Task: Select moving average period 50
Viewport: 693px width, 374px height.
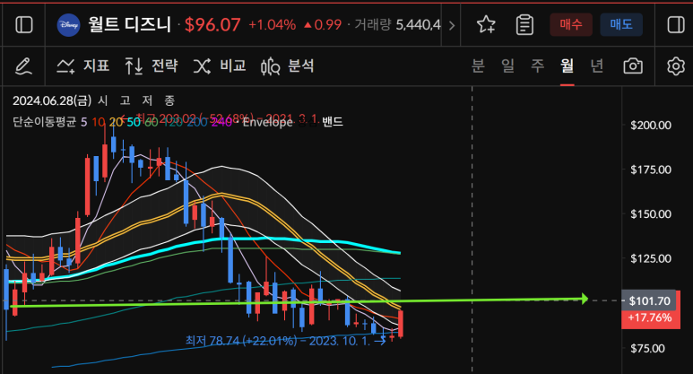Action: 134,122
